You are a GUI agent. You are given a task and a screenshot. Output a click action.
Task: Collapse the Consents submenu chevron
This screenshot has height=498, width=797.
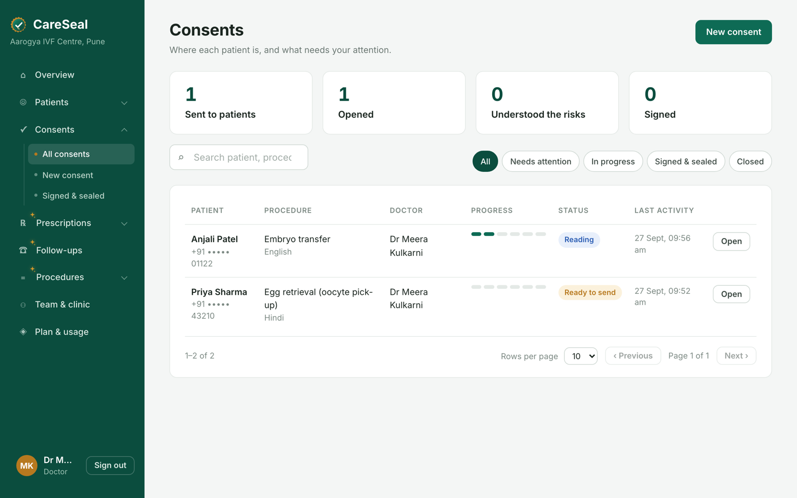point(125,129)
